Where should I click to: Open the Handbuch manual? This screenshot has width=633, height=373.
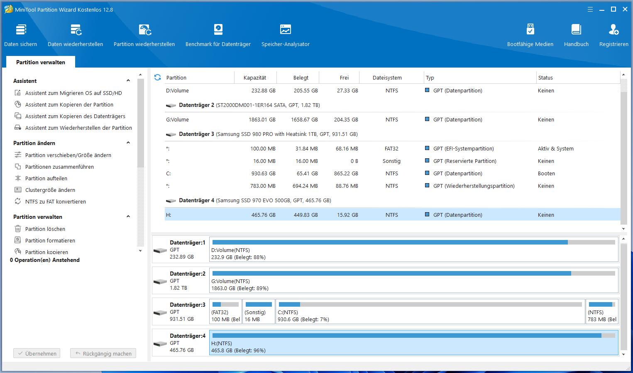point(576,36)
